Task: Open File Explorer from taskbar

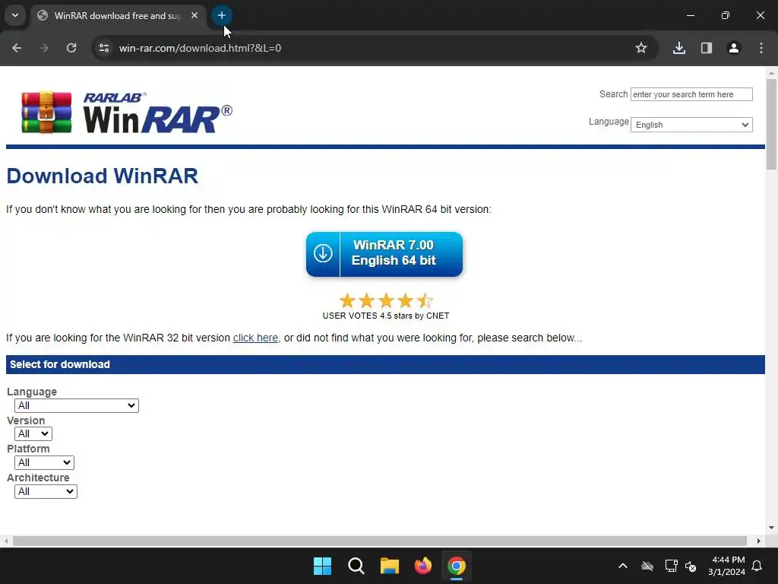Action: [390, 566]
